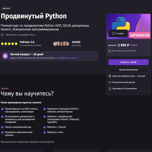Image resolution: width=152 pixels, height=152 pixels.
Task: Click the 'Знания' section label
Action: coord(4,88)
